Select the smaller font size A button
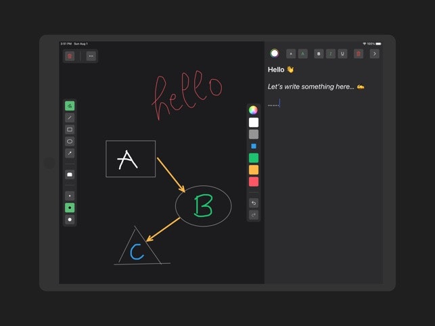This screenshot has width=435, height=326. pos(291,54)
